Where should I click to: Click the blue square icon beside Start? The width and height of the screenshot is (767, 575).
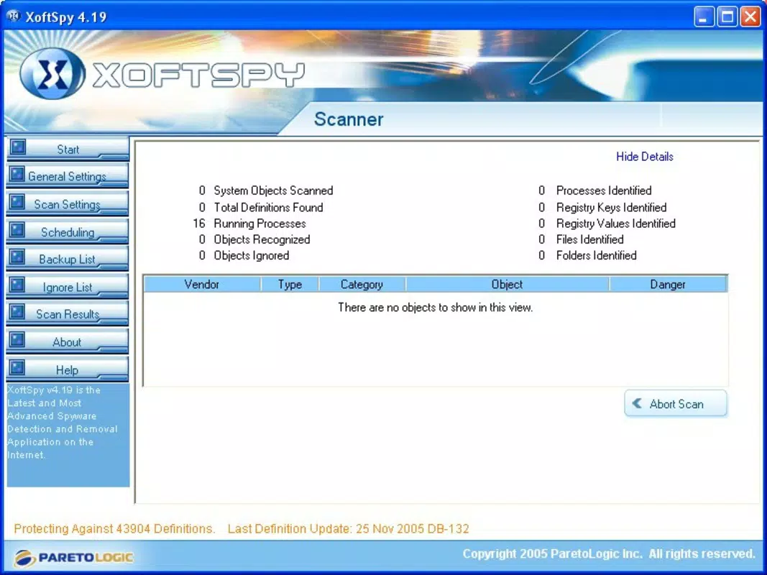click(x=18, y=147)
